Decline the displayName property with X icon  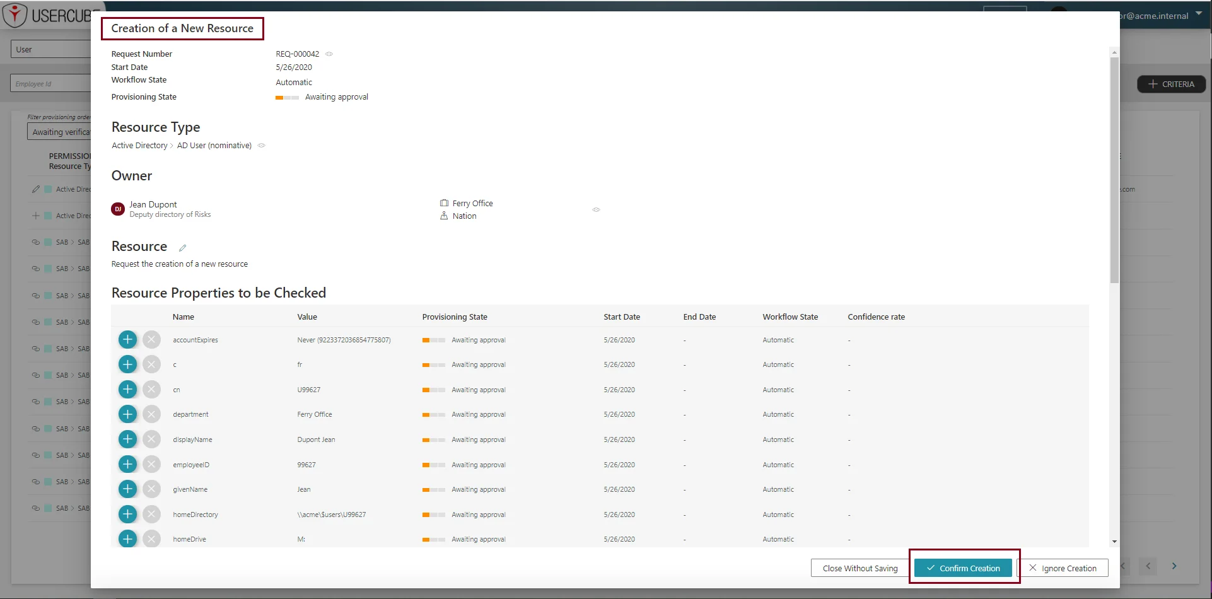[x=151, y=439]
